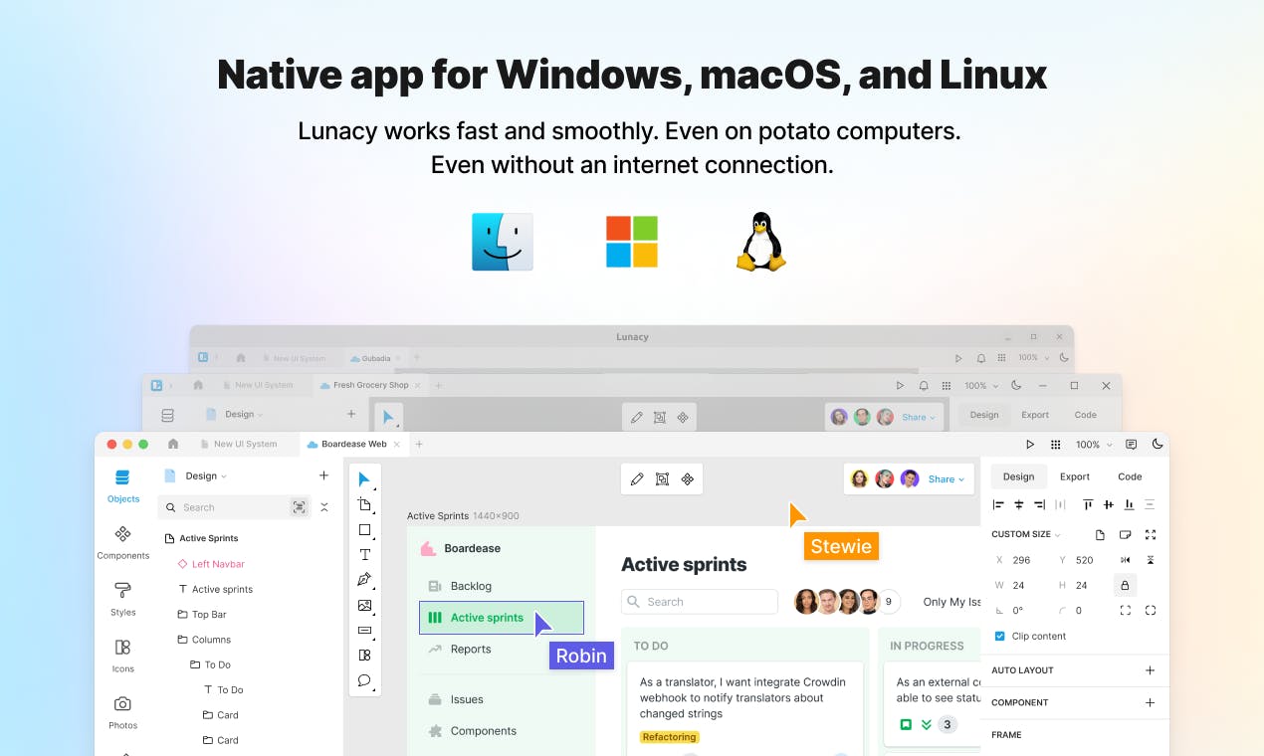Switch to the New UI System tab
The width and height of the screenshot is (1264, 756).
238,445
